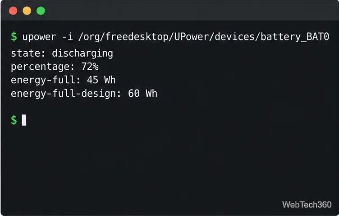Click battery_BAT0 at end of command
The image size is (339, 216).
coord(295,37)
